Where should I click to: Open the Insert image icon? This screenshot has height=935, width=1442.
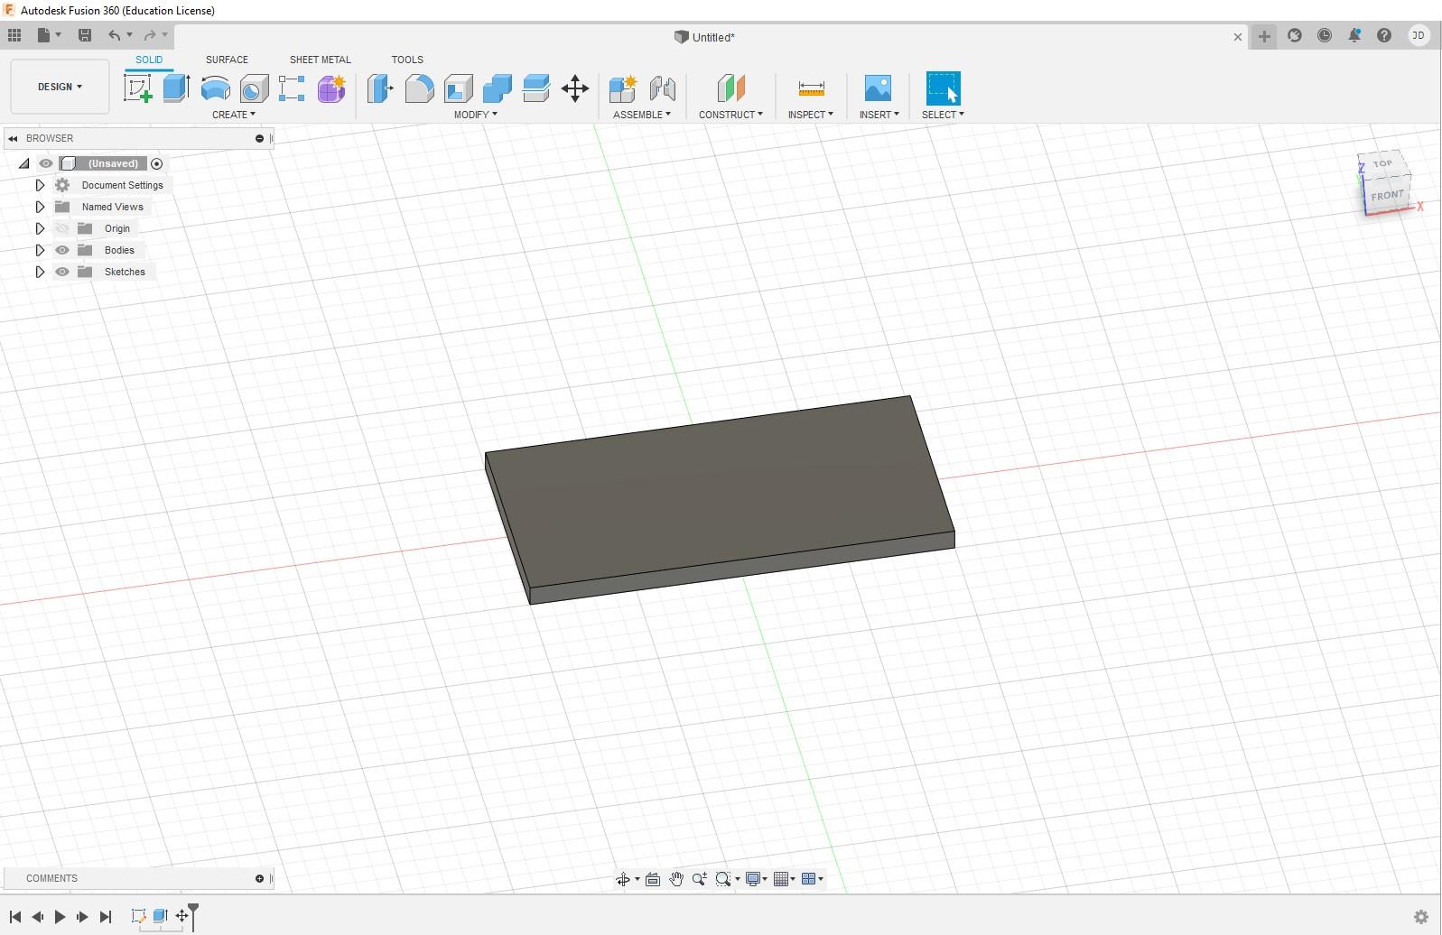tap(877, 88)
